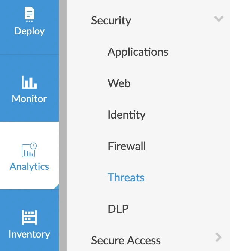Click the Inventory shelves icon
230x251 pixels.
(29, 217)
